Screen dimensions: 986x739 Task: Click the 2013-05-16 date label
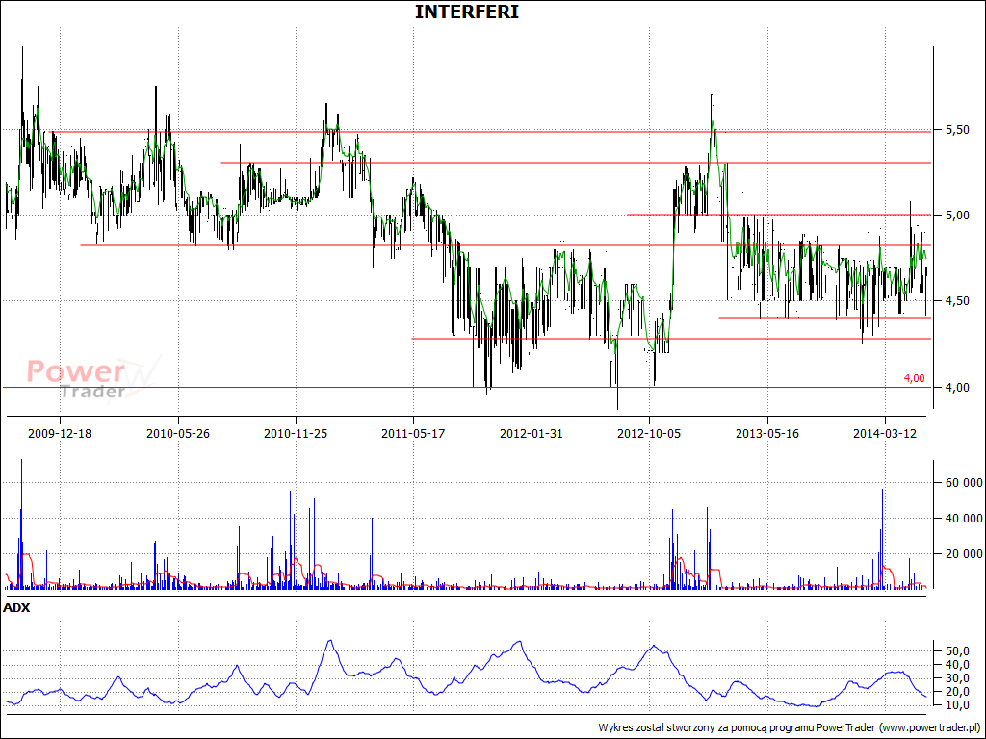pos(767,434)
